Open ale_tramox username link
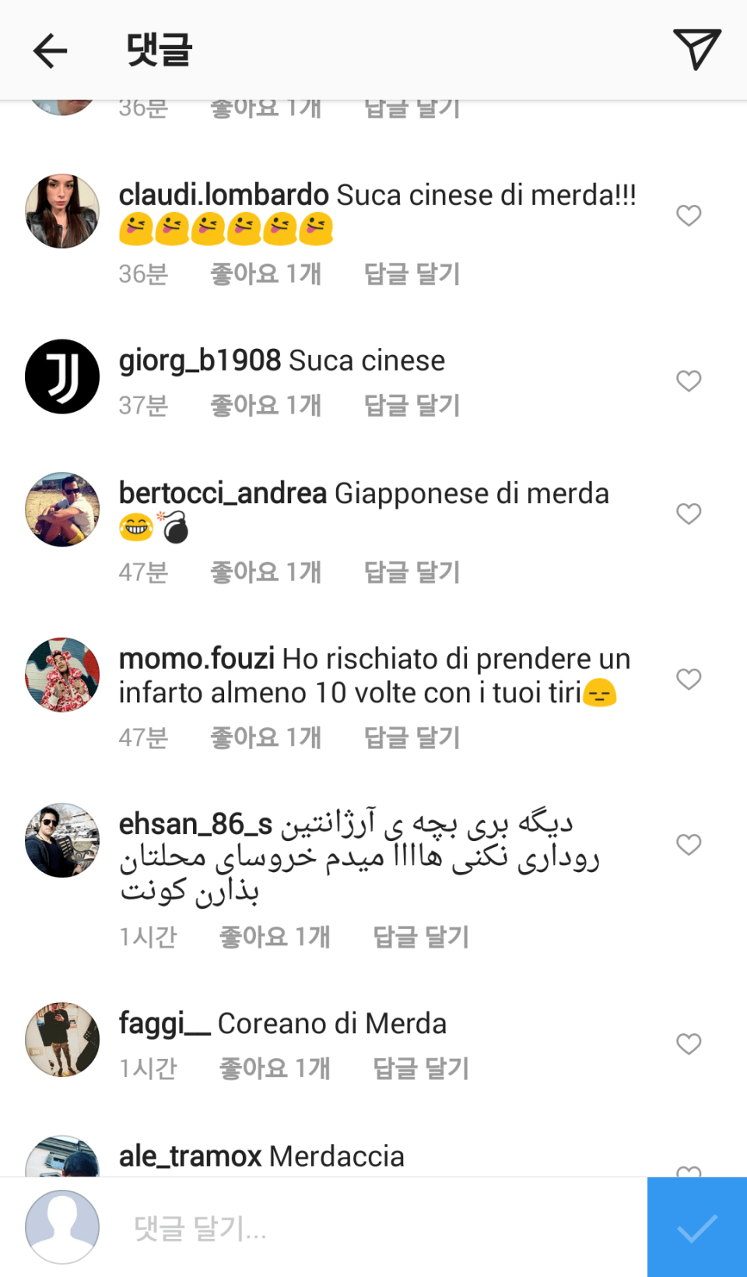747x1277 pixels. [x=190, y=1156]
